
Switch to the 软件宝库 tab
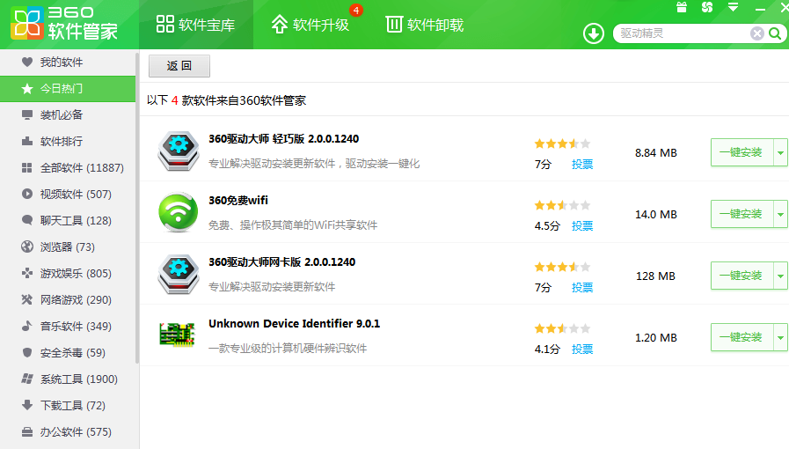point(196,25)
